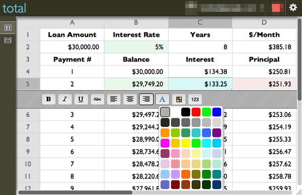Image resolution: width=302 pixels, height=195 pixels.
Task: Select cell showing $256.47
Action: click(264, 152)
